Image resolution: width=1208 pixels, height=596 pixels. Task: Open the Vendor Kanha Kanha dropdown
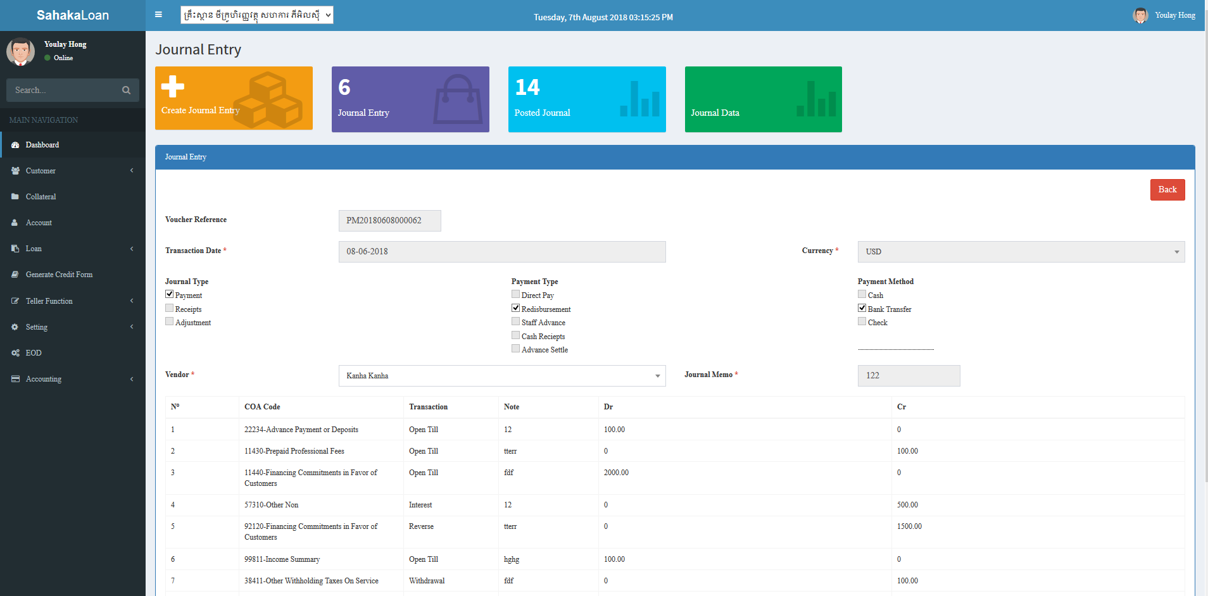coord(501,376)
